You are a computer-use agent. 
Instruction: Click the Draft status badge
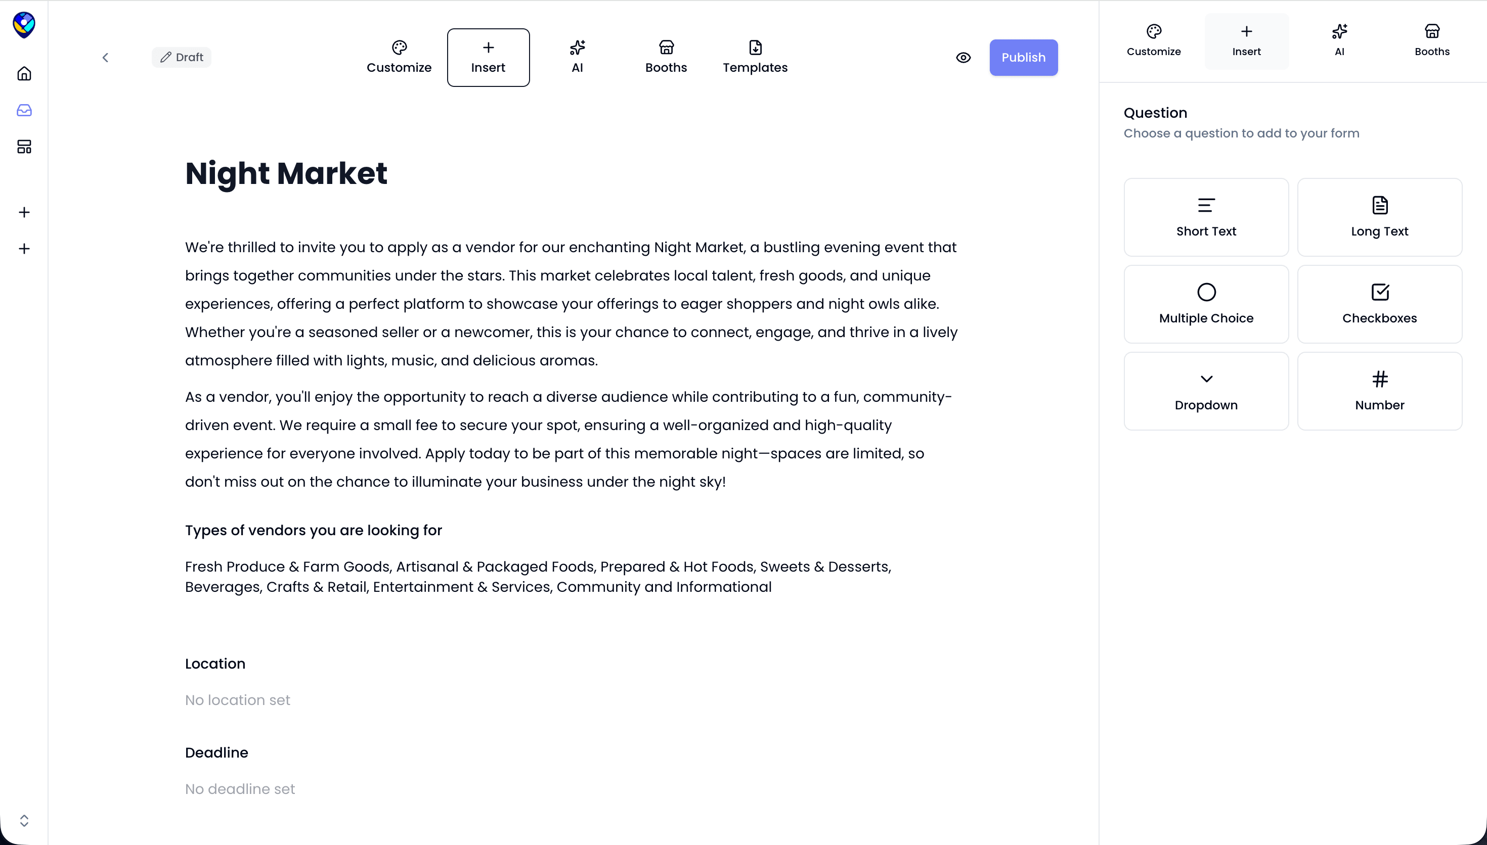(182, 58)
